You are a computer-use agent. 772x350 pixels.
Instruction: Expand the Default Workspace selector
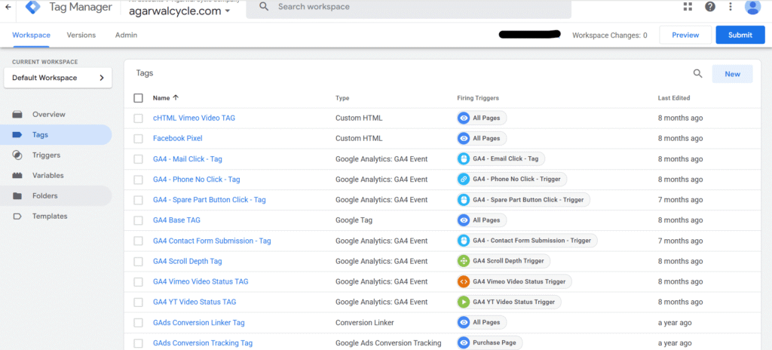58,78
